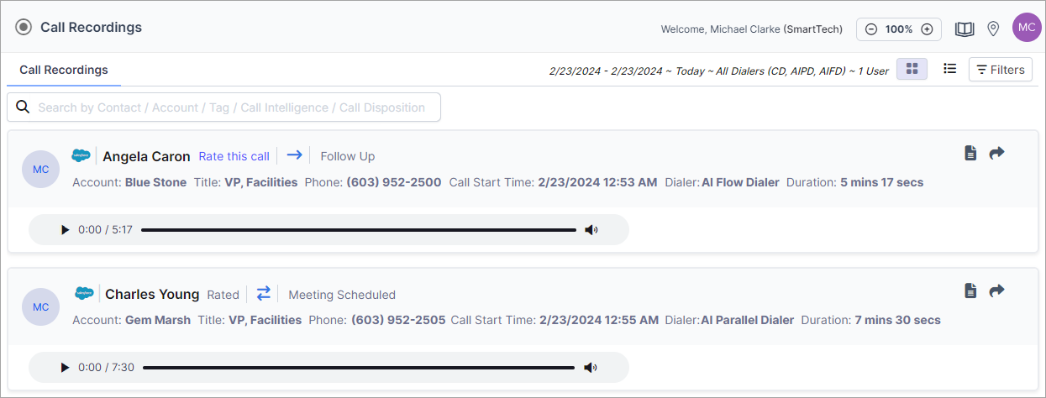Select the Call Recordings tab
Screen dimensions: 1046x398
[x=64, y=70]
